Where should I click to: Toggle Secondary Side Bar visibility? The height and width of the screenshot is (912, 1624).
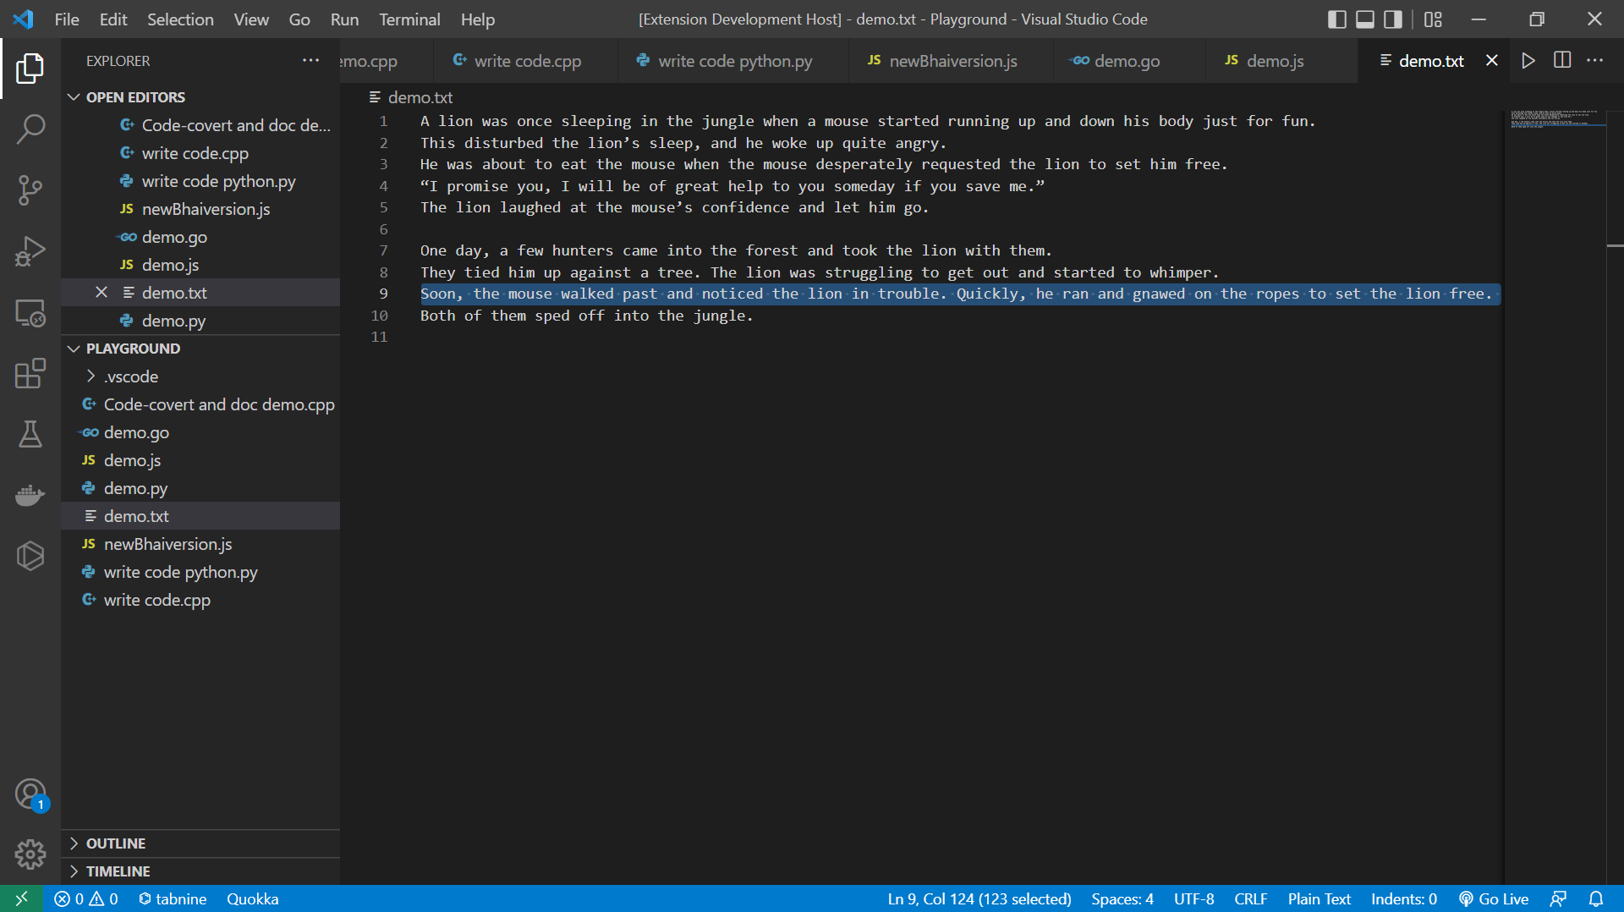coord(1393,19)
